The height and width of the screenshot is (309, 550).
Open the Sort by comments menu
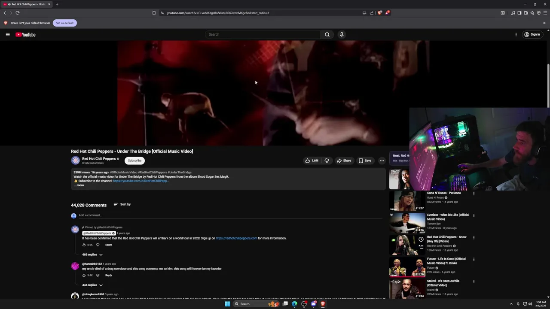[x=122, y=204]
